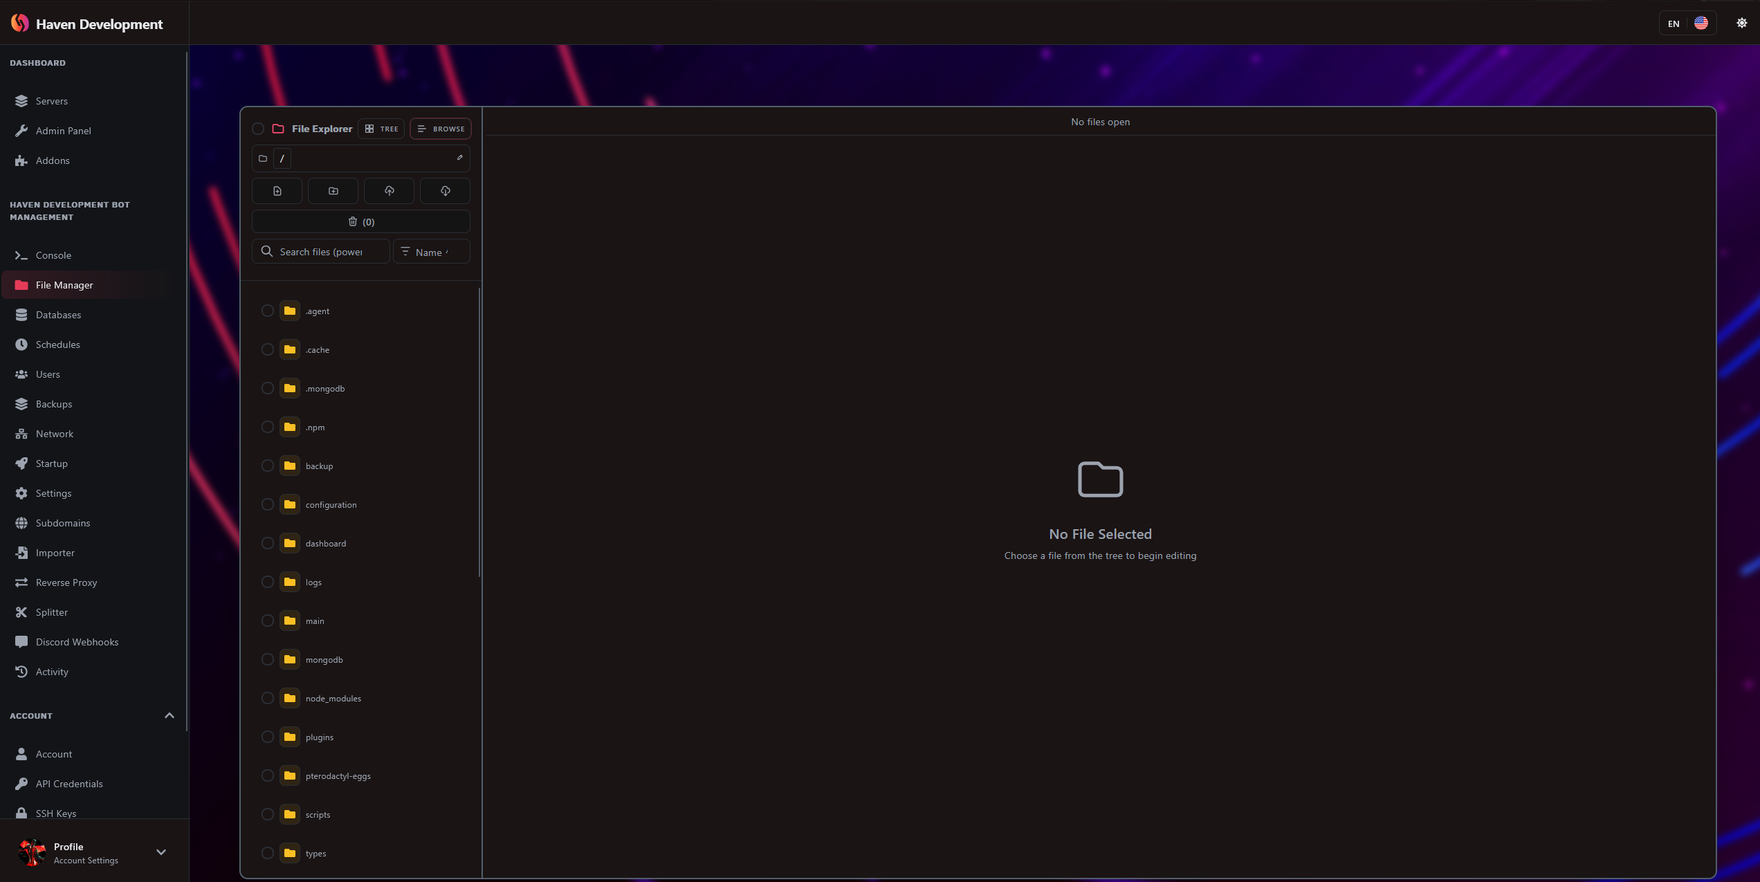The width and height of the screenshot is (1760, 882).
Task: Click the cloud download icon button
Action: (x=445, y=191)
